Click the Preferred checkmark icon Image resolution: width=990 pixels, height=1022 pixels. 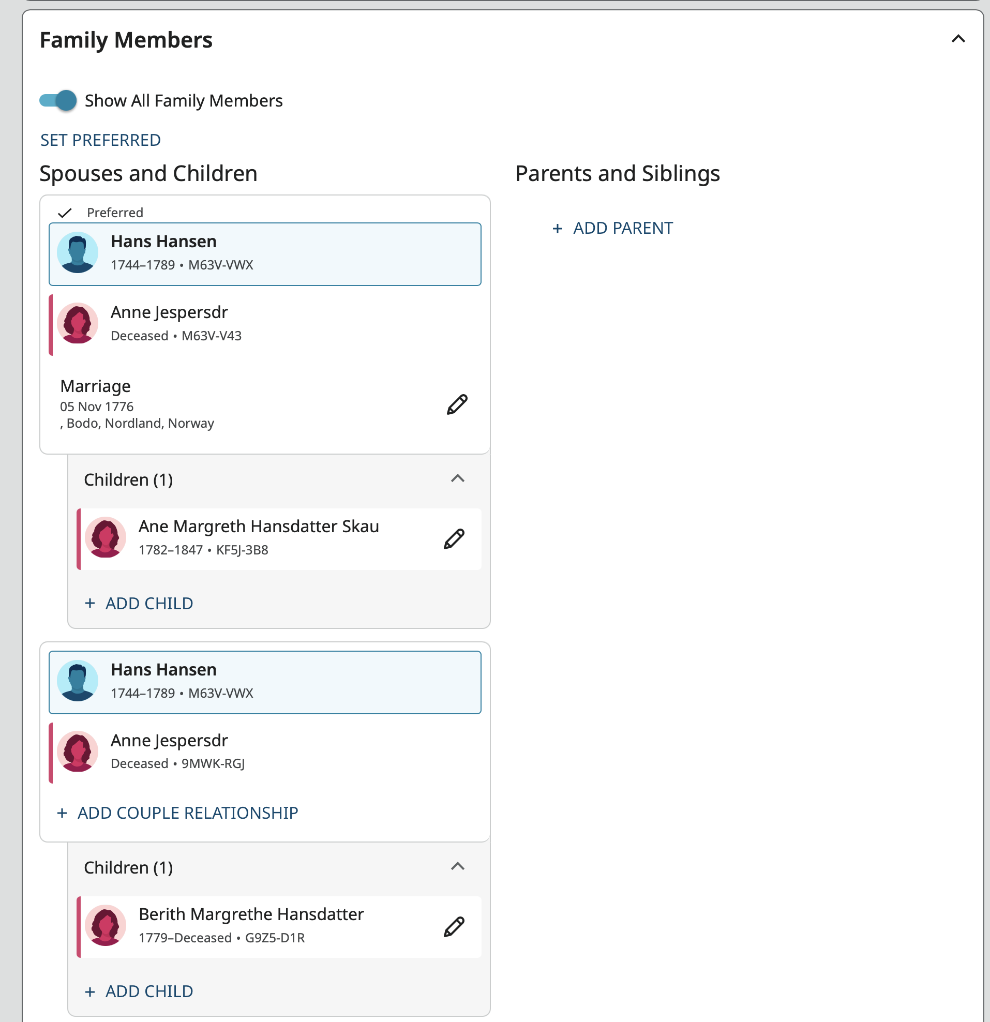click(65, 213)
